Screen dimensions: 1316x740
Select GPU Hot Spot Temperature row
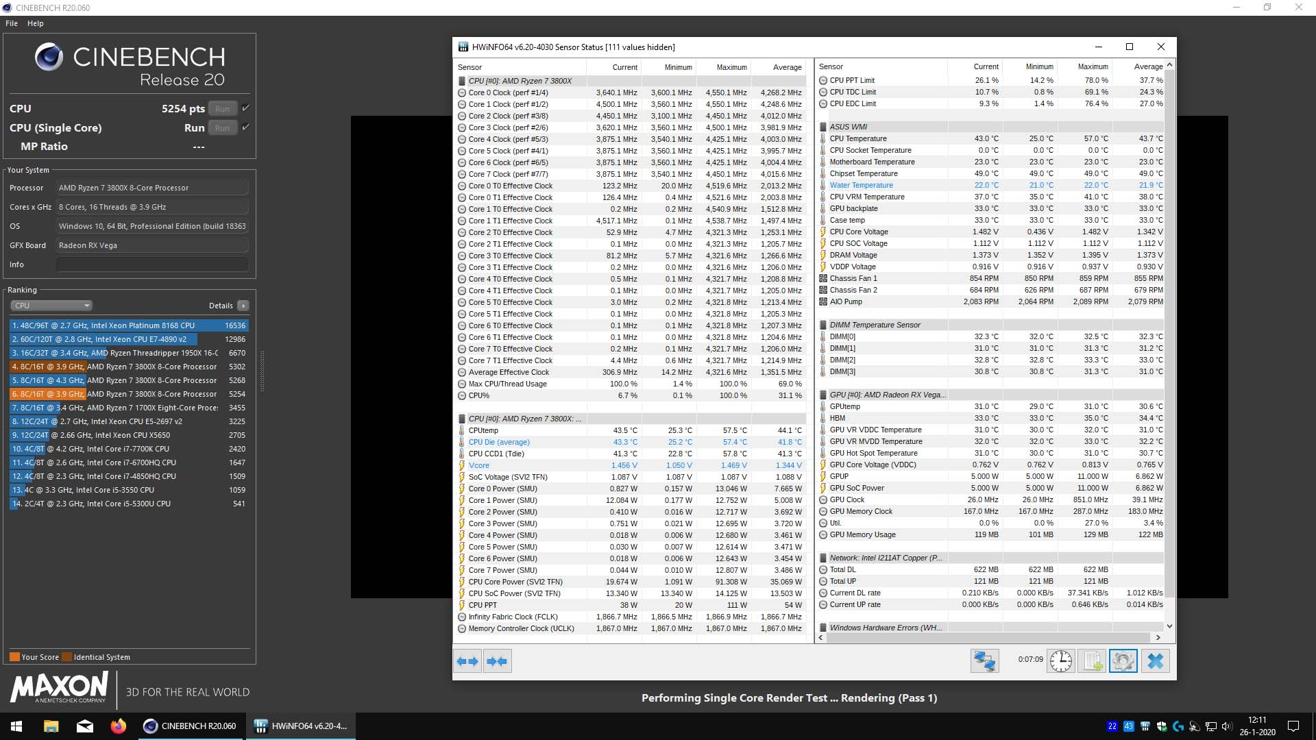[x=991, y=453]
